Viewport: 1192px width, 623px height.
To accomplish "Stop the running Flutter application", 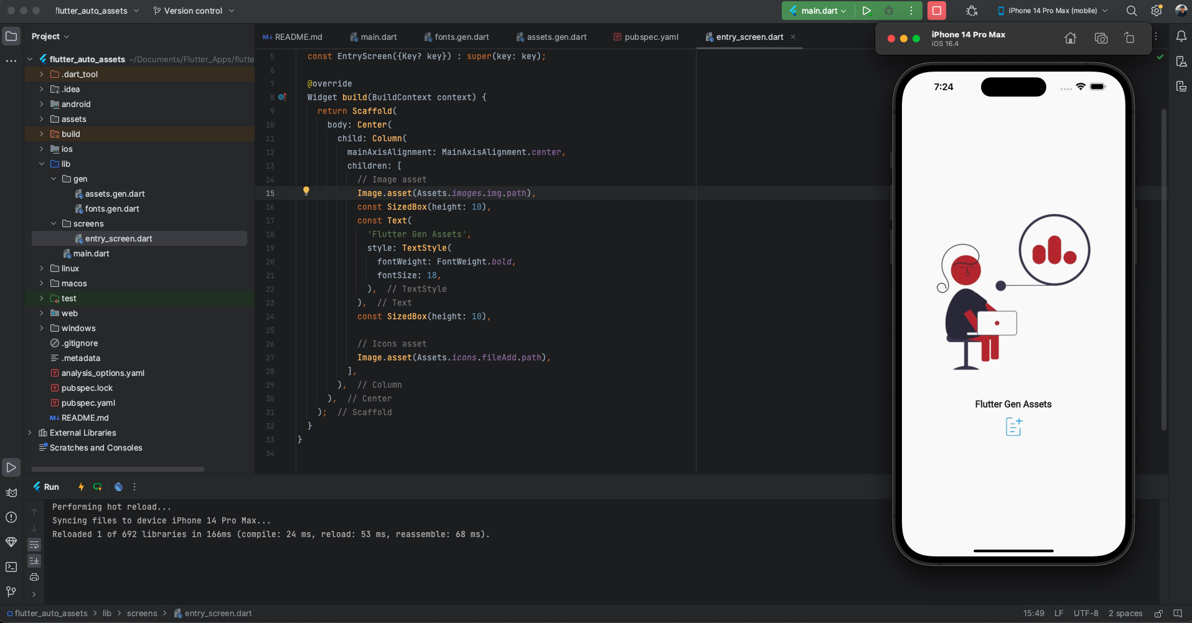I will 937,11.
